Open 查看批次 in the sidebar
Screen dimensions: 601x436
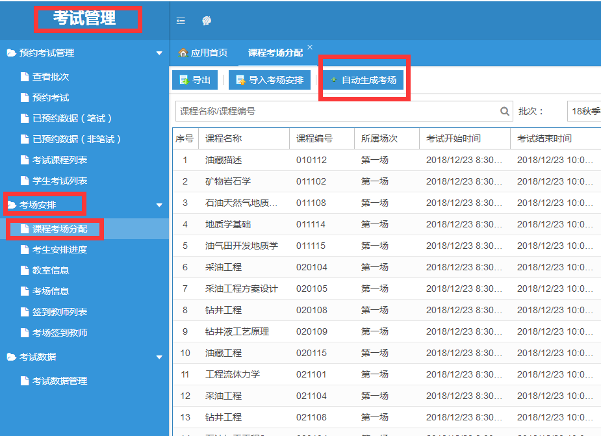pyautogui.click(x=51, y=77)
